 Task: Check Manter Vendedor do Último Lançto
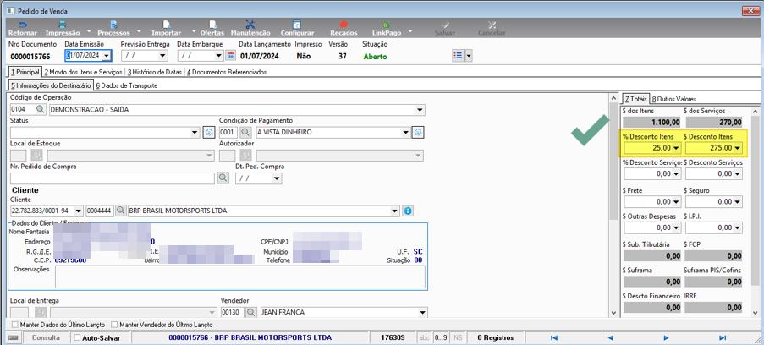(114, 325)
